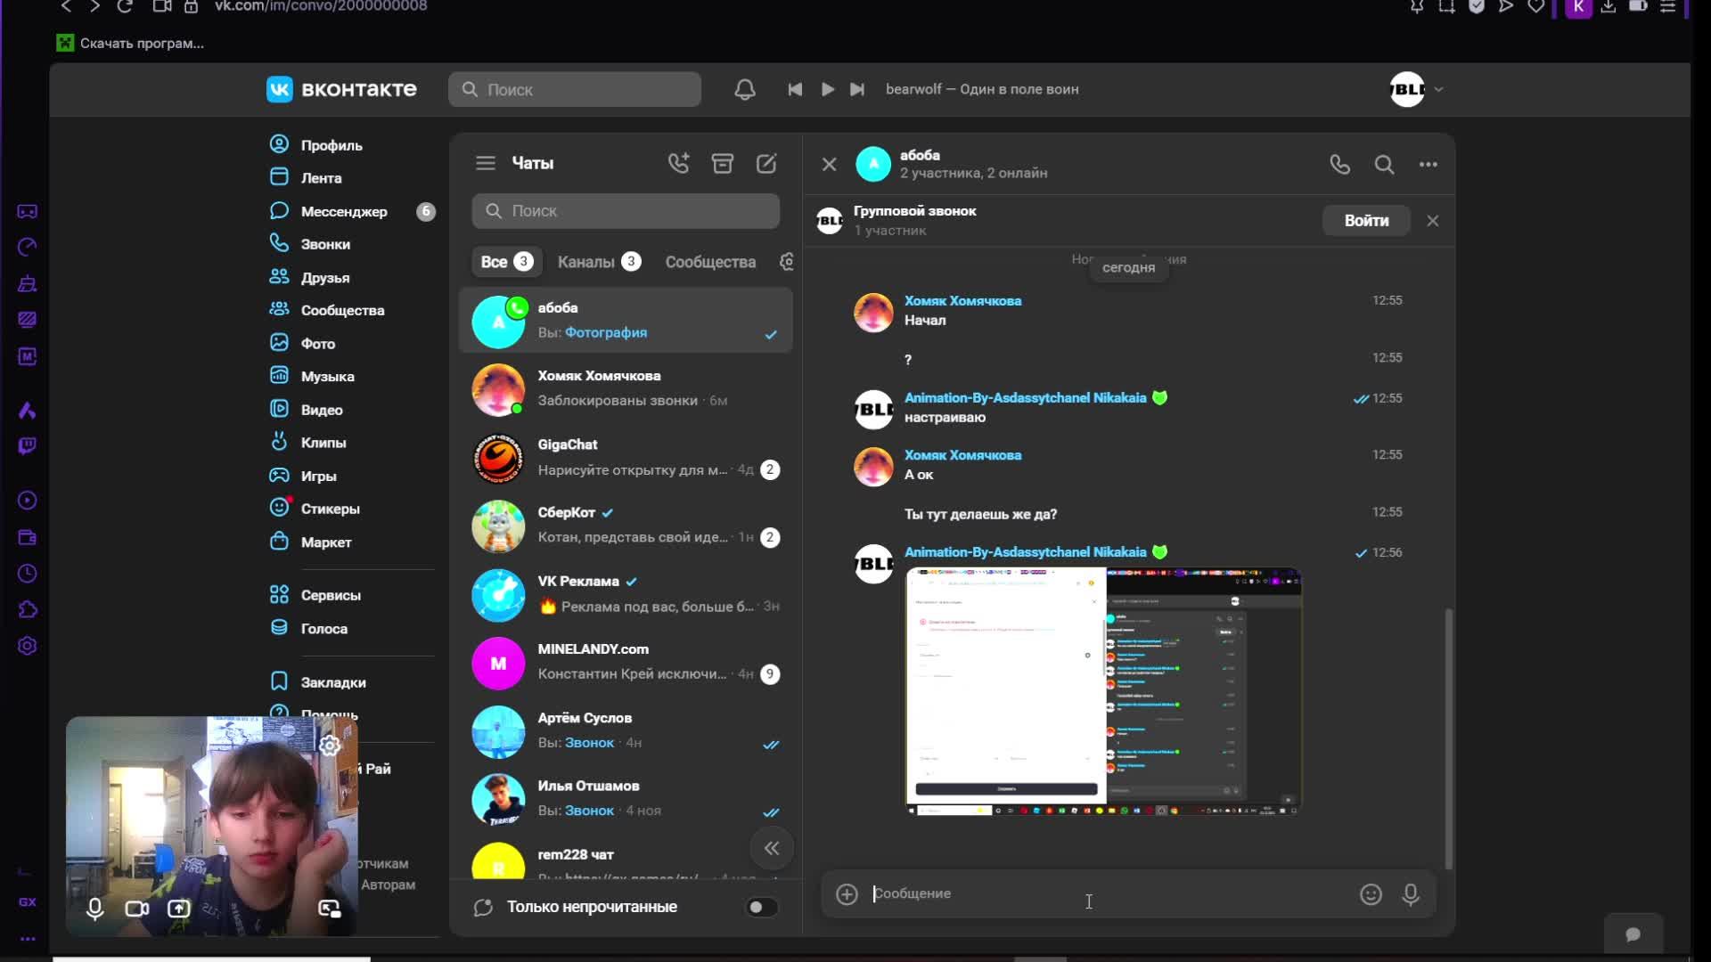Search within the абоба conversation
This screenshot has height=962, width=1711.
[1384, 164]
